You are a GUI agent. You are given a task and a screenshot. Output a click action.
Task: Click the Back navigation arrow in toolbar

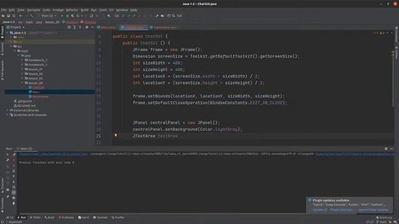click(x=21, y=16)
